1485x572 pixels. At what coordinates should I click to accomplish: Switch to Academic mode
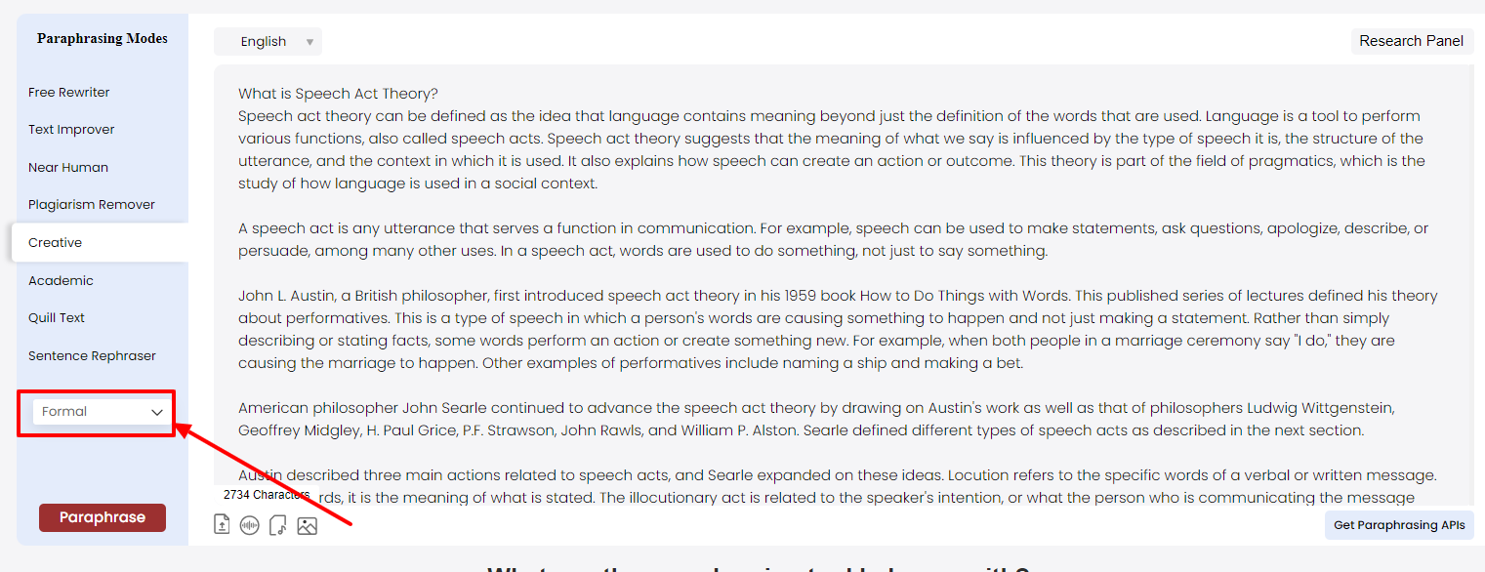click(x=61, y=281)
